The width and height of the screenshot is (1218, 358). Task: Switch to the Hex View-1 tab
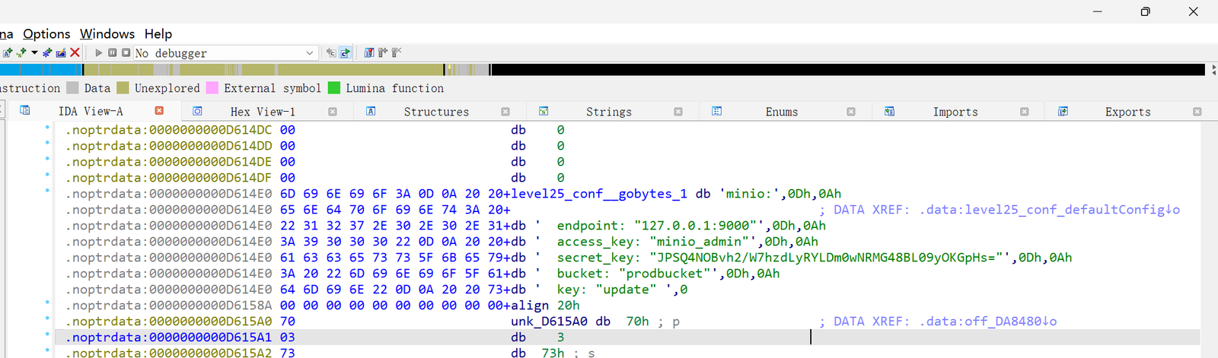click(x=263, y=111)
